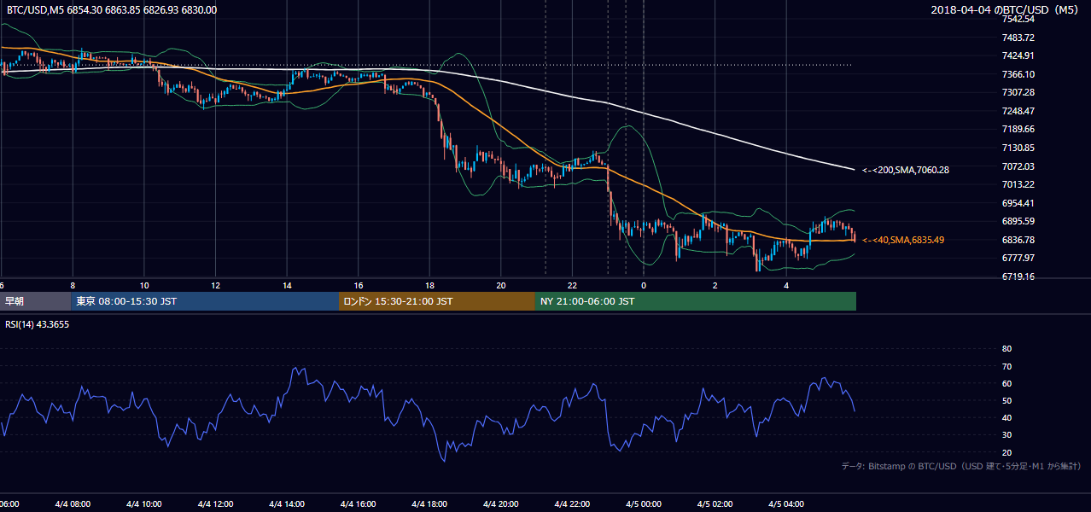Click price axis value 7189.66
This screenshot has width=1091, height=512.
click(x=1018, y=129)
